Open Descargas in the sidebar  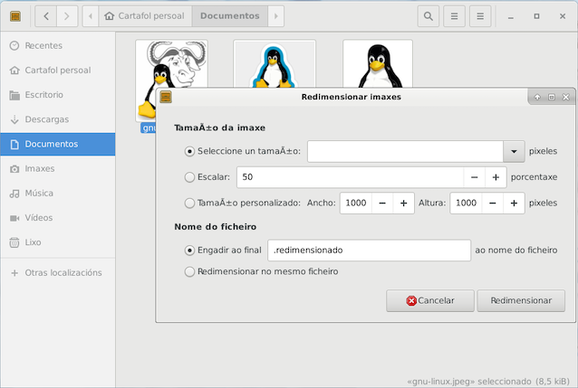coord(45,119)
